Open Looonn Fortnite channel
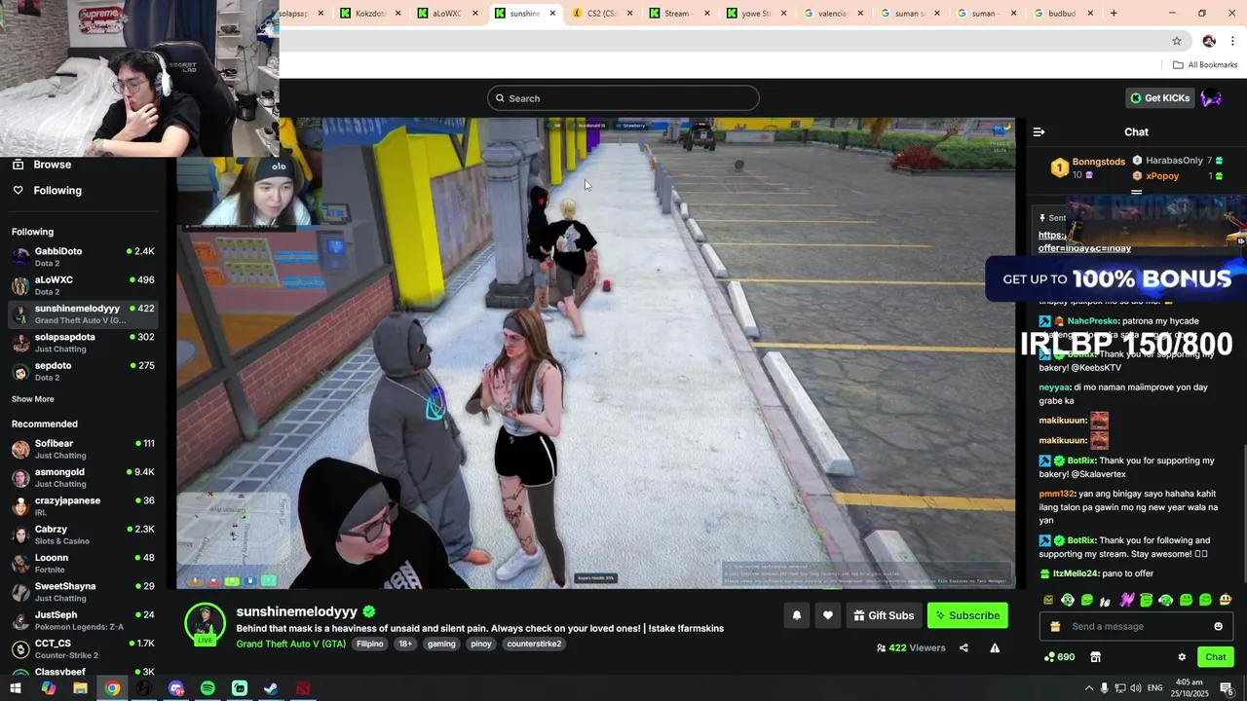The width and height of the screenshot is (1247, 701). [x=83, y=564]
